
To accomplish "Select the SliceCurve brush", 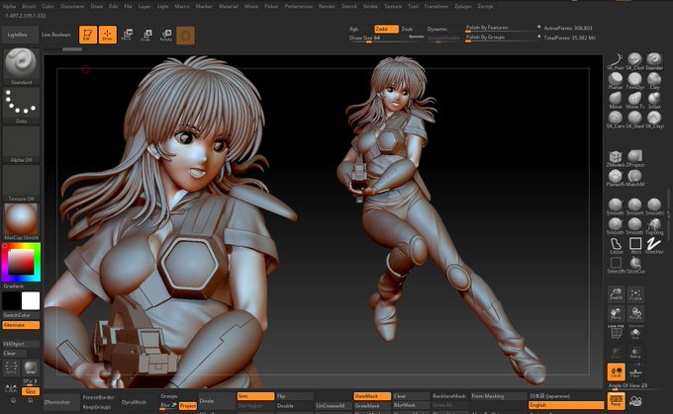I will coord(634,265).
